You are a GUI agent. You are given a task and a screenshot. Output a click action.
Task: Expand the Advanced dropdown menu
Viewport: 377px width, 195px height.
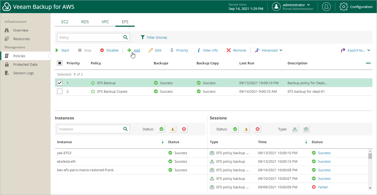click(269, 50)
